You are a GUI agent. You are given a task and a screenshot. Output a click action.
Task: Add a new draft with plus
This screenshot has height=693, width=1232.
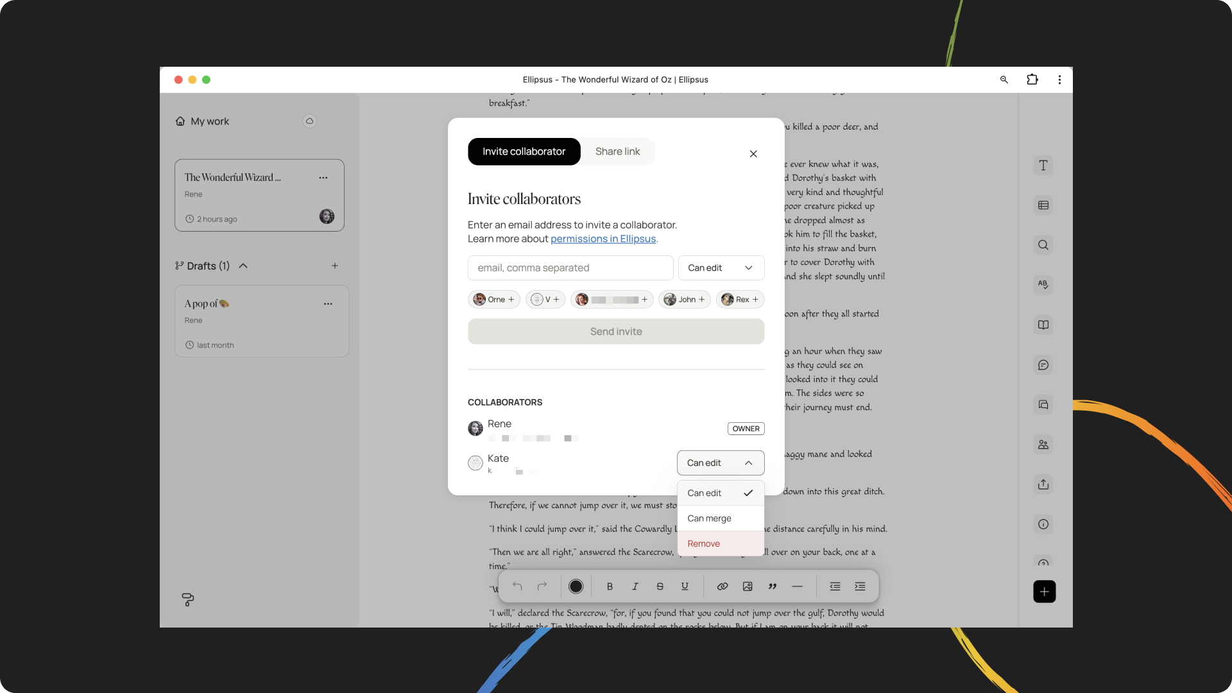pyautogui.click(x=335, y=266)
